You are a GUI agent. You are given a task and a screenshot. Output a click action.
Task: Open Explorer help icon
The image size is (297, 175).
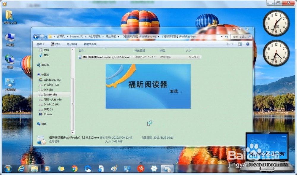point(248,44)
